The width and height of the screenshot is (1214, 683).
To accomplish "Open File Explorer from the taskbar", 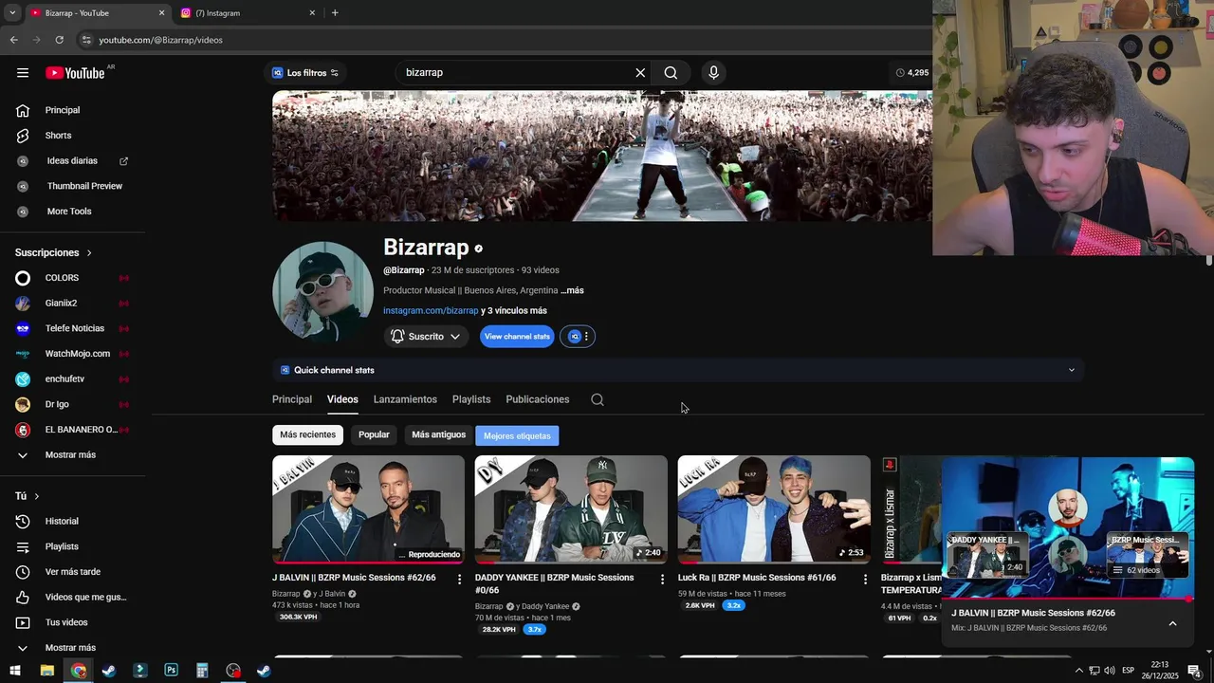I will [x=46, y=671].
